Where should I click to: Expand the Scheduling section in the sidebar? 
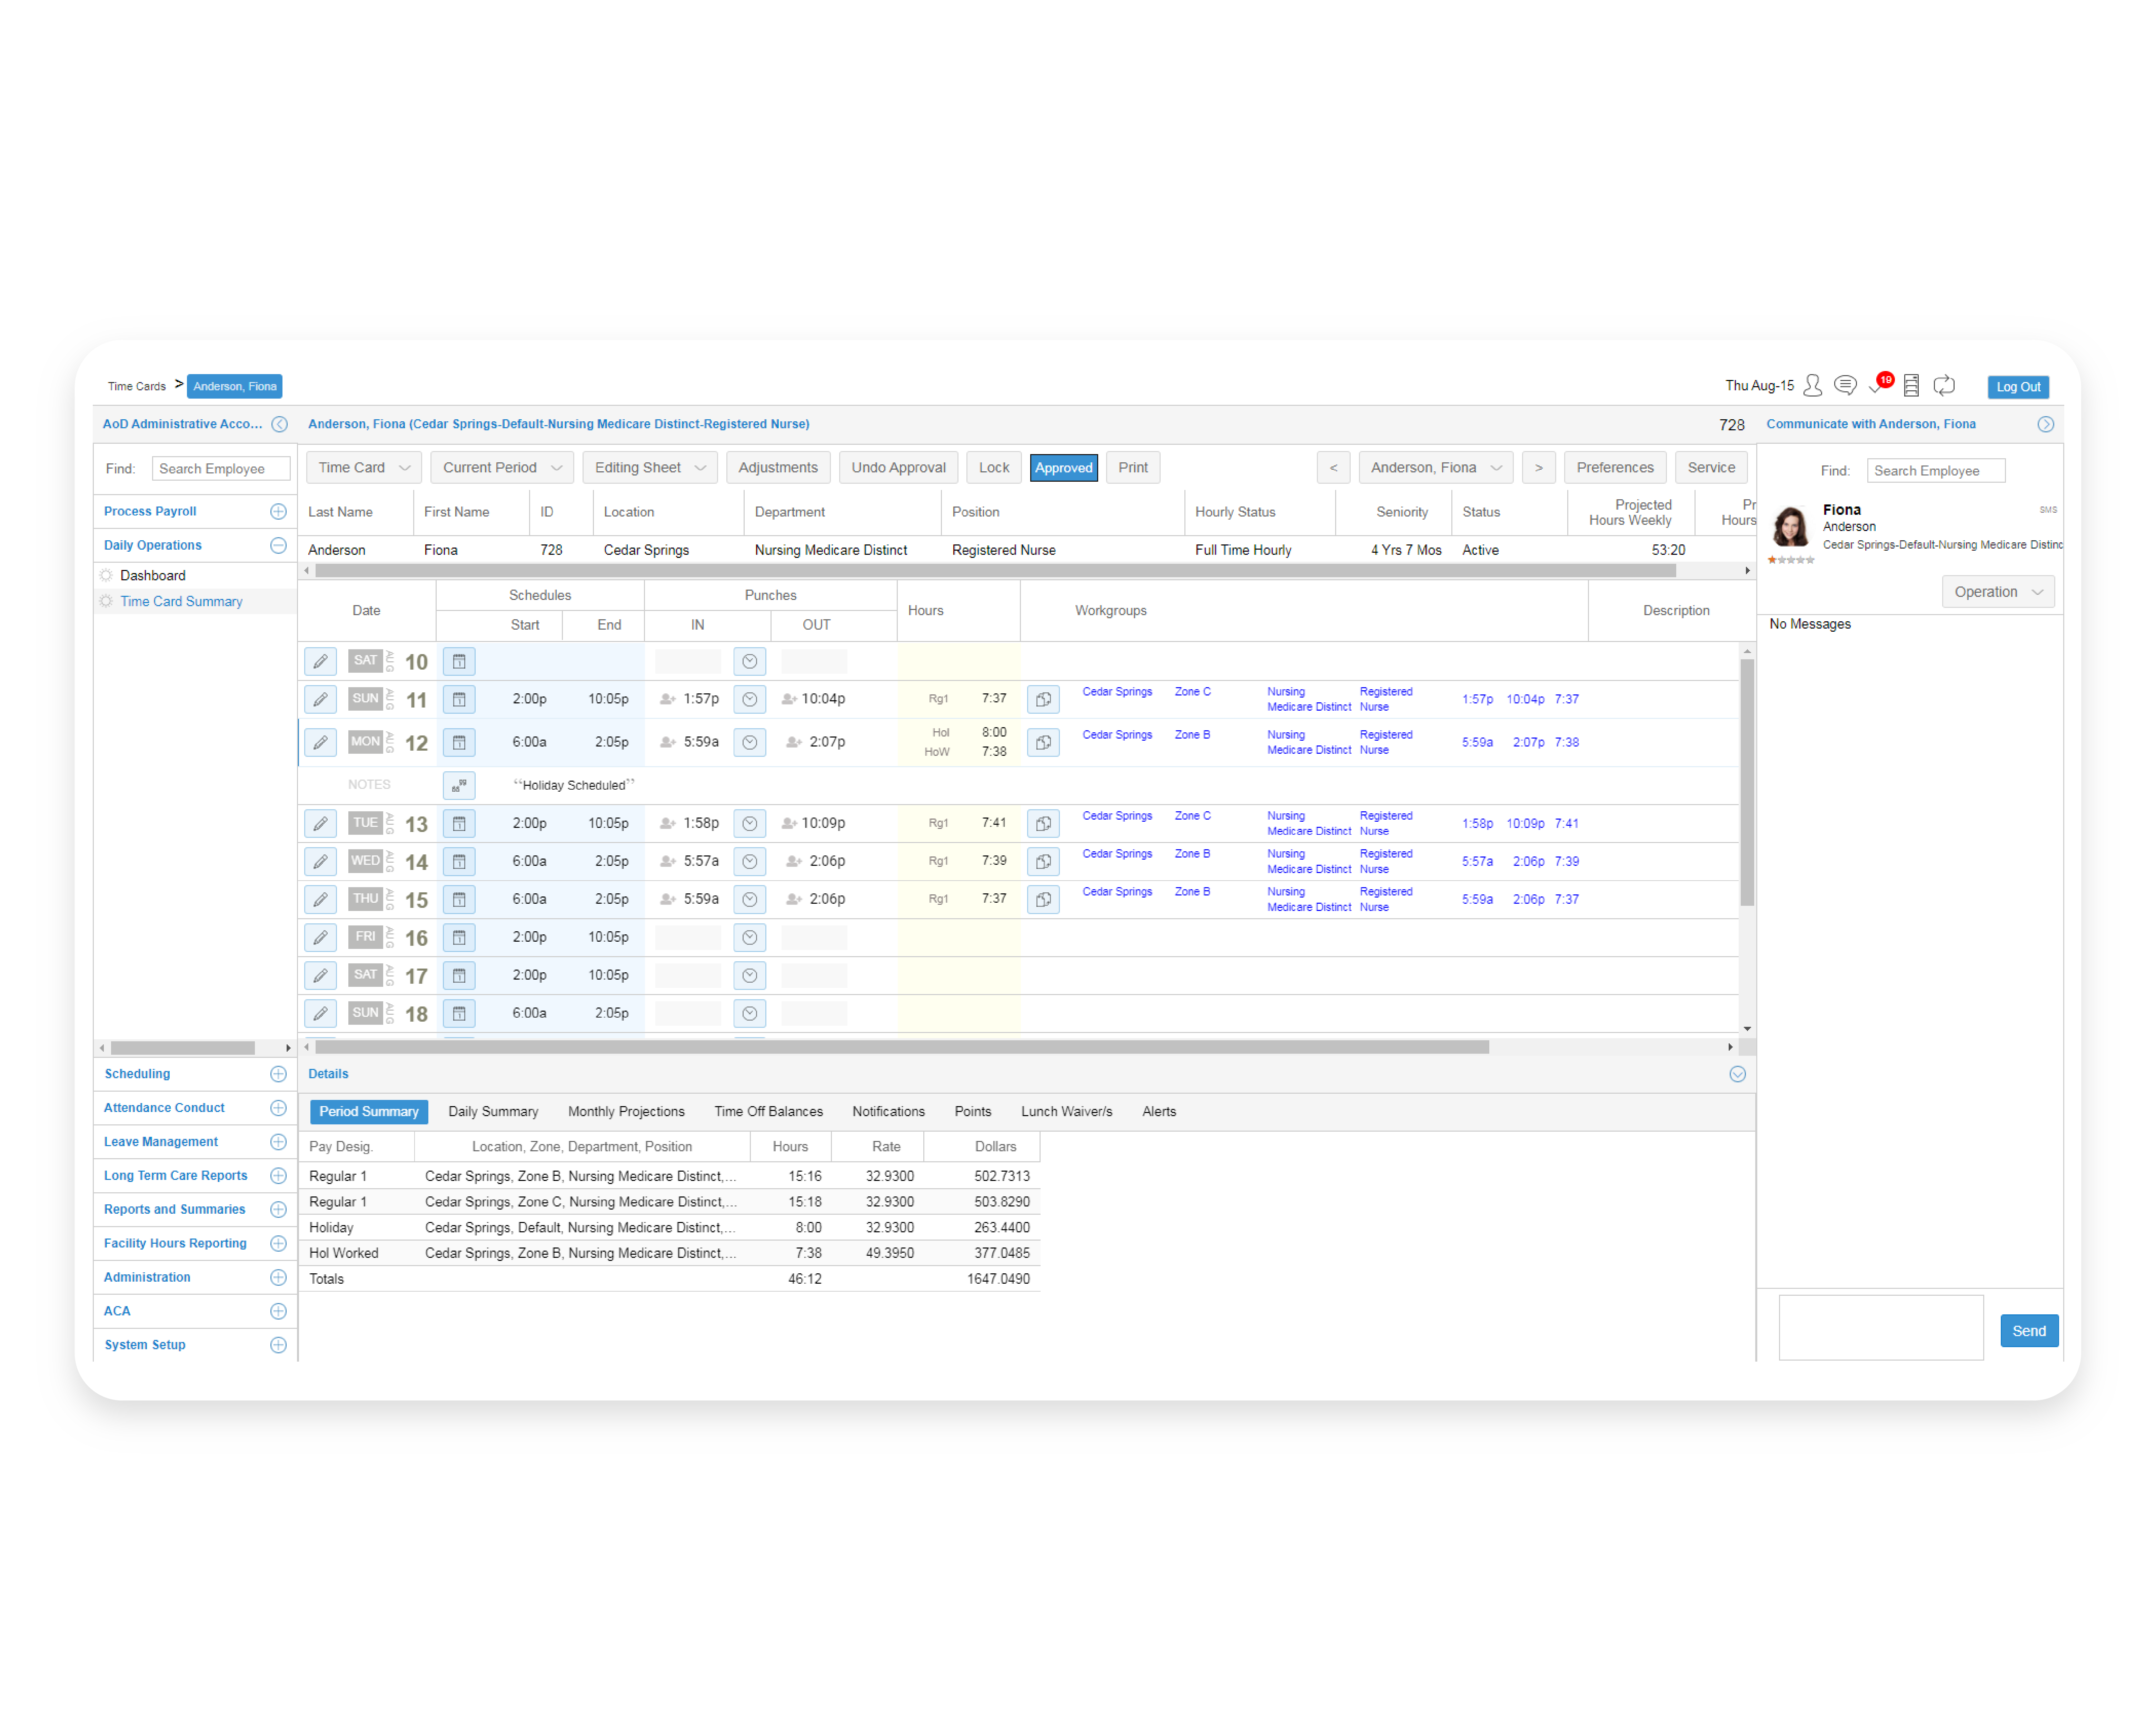[x=278, y=1073]
